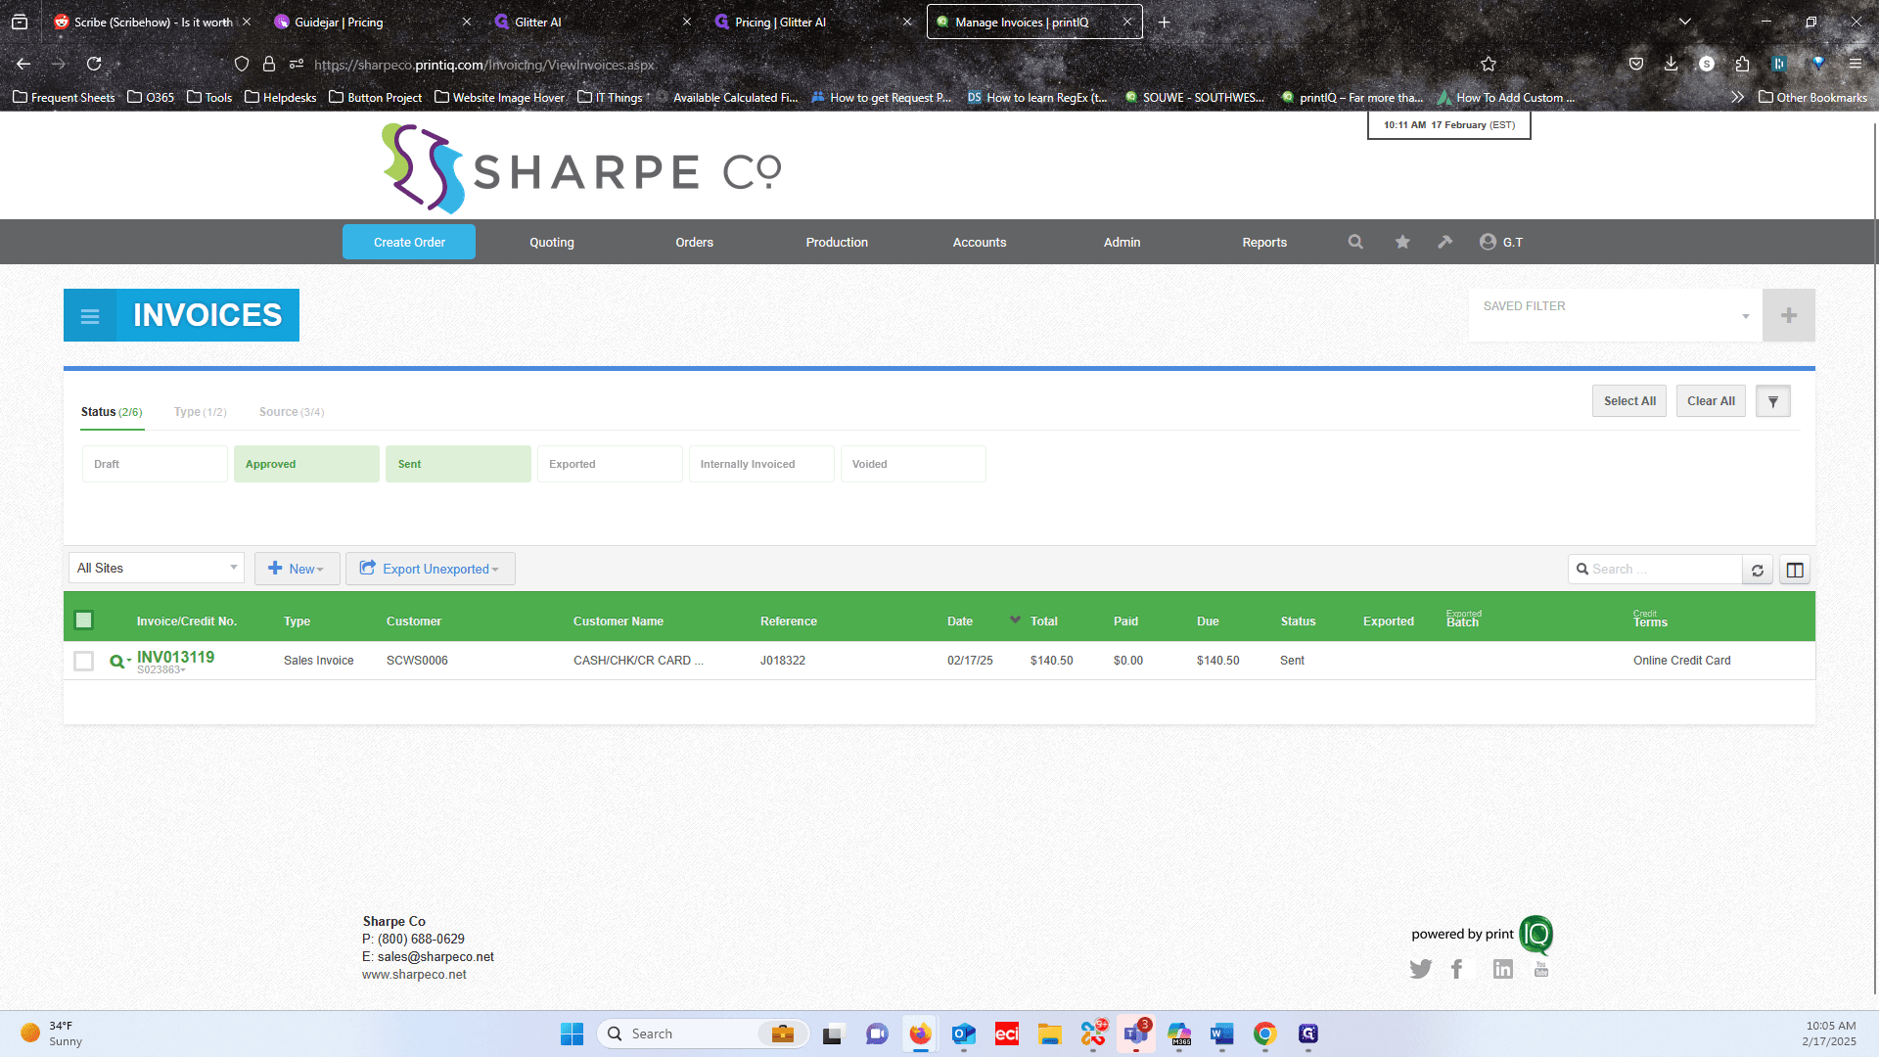Open the Orders menu

pos(694,243)
